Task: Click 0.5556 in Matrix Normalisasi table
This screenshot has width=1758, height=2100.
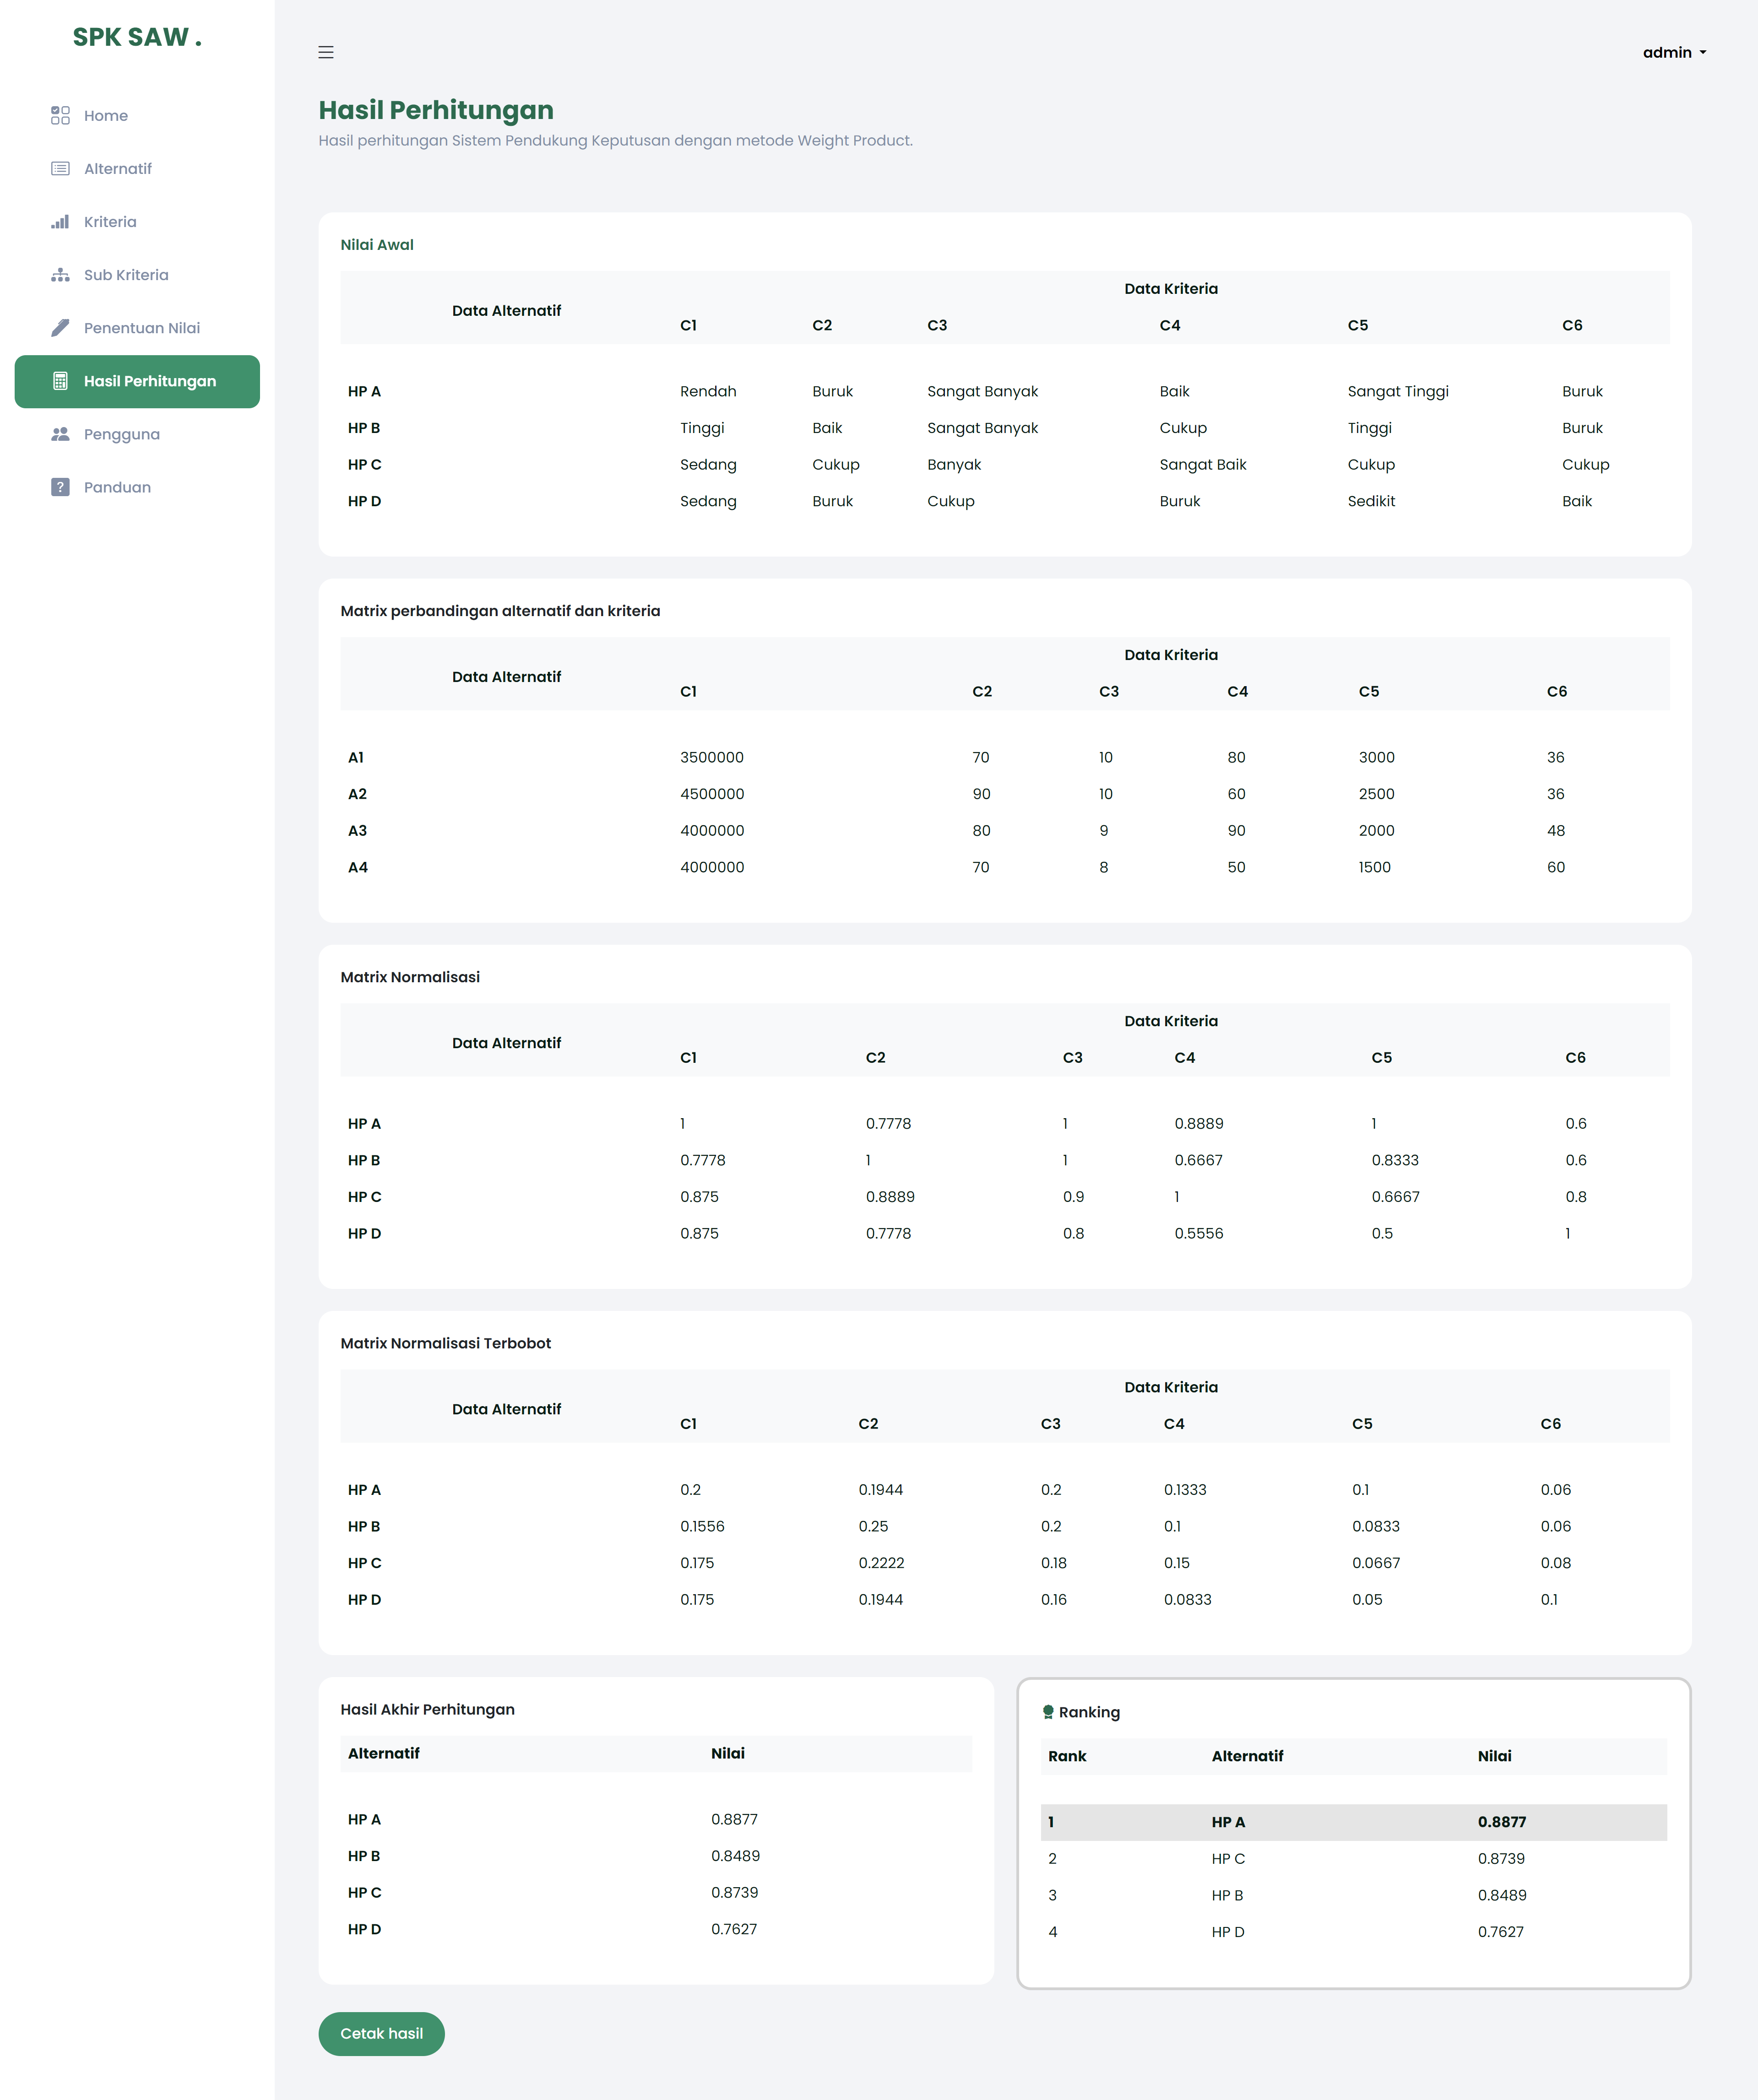Action: 1199,1233
